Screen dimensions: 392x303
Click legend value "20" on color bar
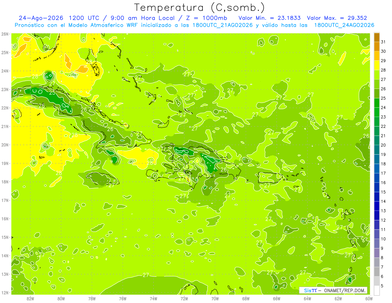pos(384,145)
